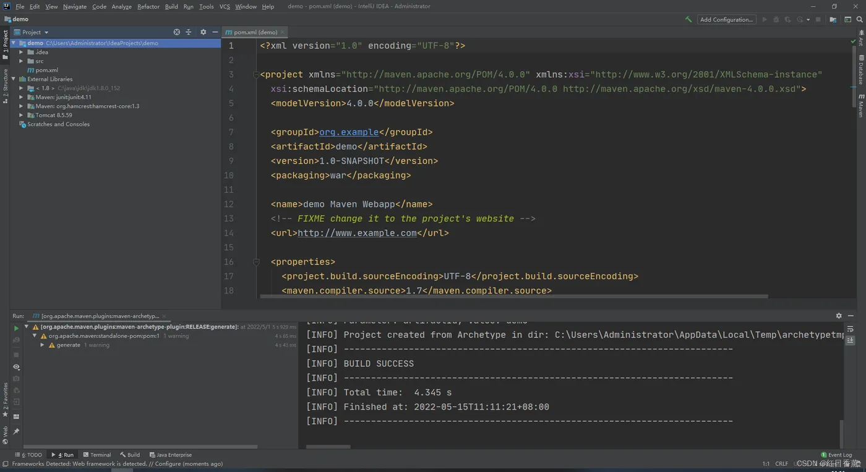Fold the project tag at line 3

click(255, 75)
